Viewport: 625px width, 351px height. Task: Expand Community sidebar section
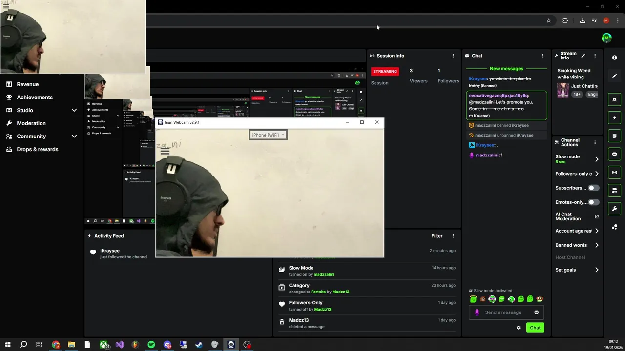pyautogui.click(x=74, y=136)
